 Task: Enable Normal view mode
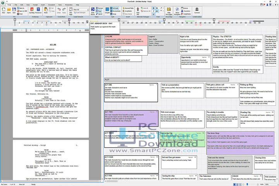(100, 8)
